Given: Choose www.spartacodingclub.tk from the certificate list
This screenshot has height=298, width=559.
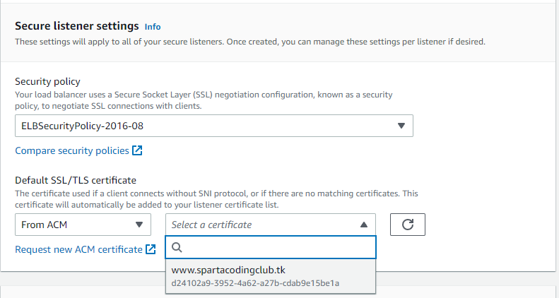Looking at the screenshot, I should (x=228, y=270).
